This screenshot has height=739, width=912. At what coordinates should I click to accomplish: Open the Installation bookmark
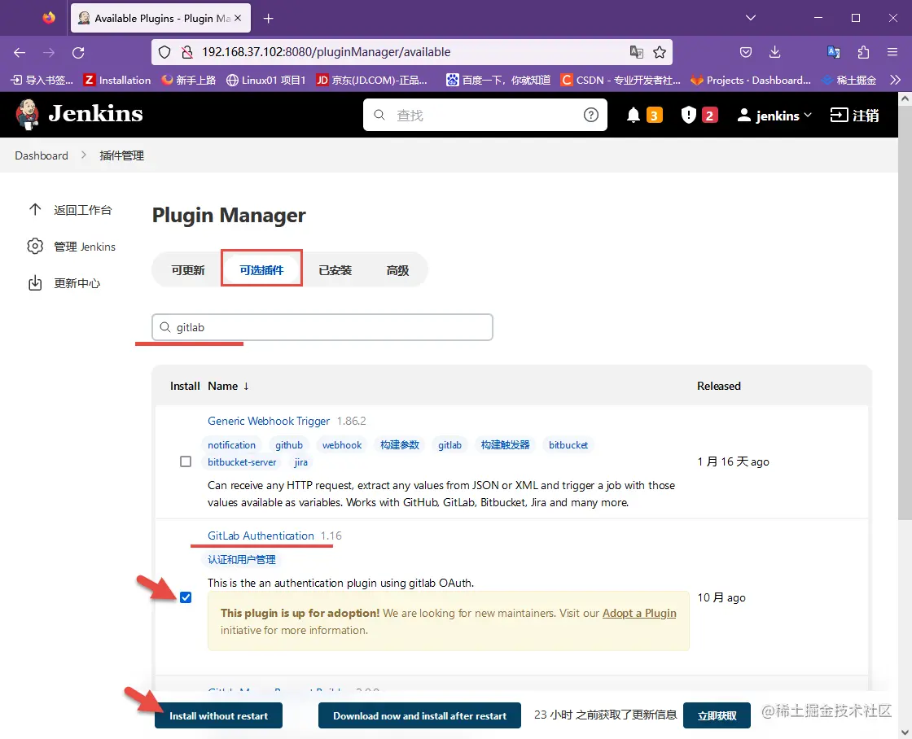117,80
